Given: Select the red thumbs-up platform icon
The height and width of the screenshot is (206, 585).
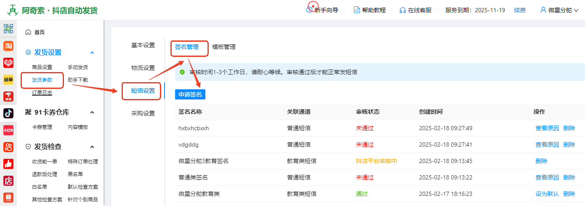Looking at the screenshot, I should pyautogui.click(x=8, y=164).
